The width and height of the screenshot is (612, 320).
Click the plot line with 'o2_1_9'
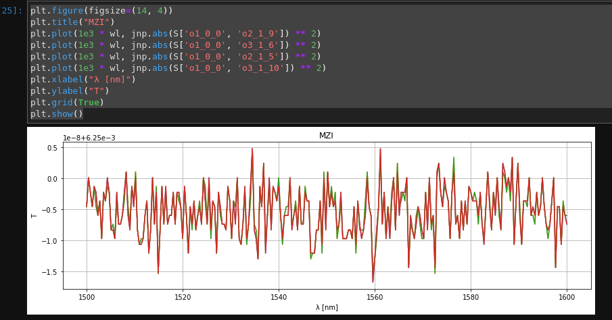tap(176, 34)
